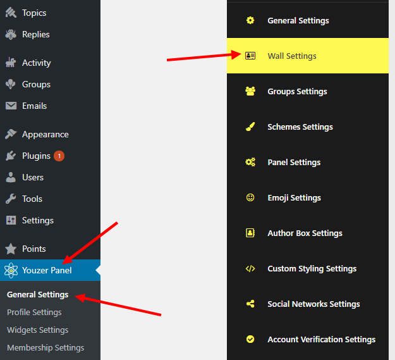Image resolution: width=395 pixels, height=360 pixels.
Task: Click the Panel Settings gears icon
Action: pos(250,162)
